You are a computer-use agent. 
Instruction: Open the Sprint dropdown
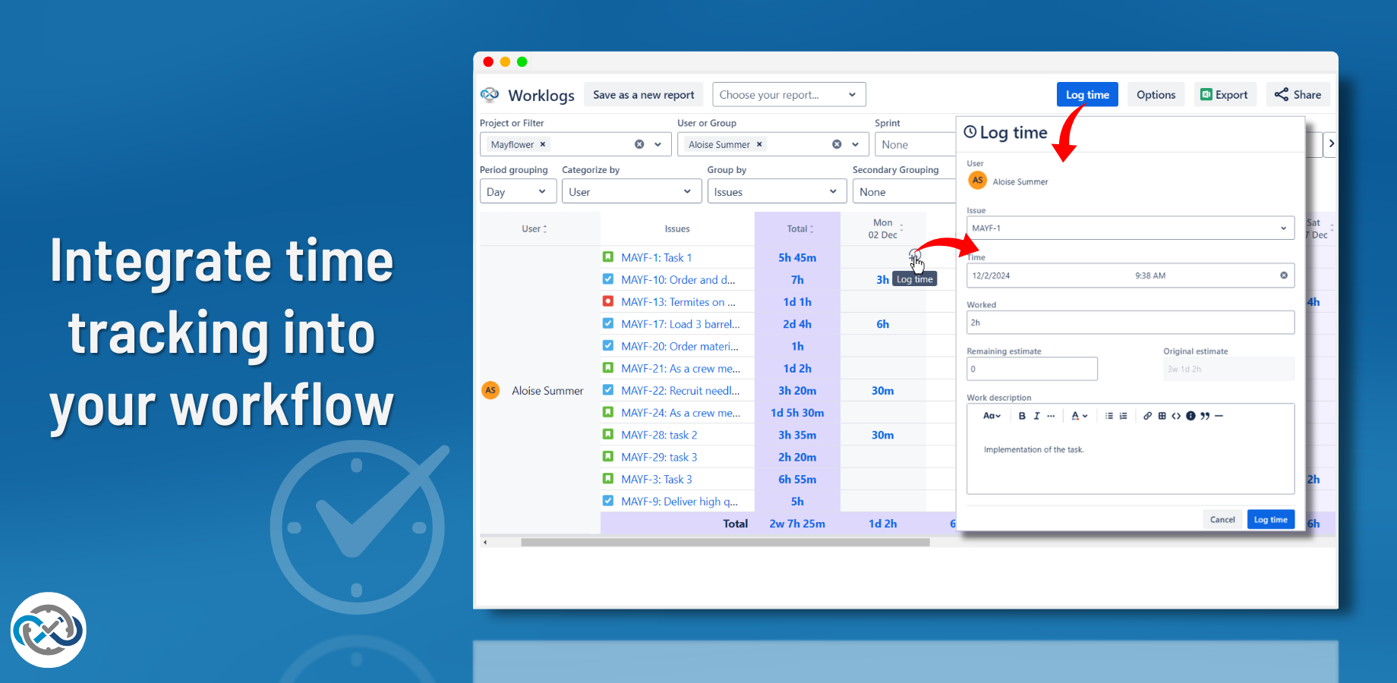tap(915, 144)
